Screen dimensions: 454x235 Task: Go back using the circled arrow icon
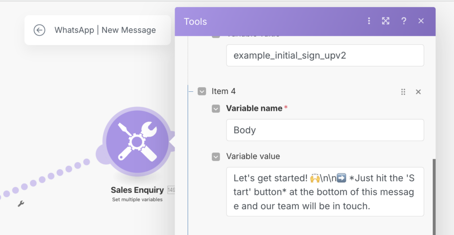pos(39,30)
